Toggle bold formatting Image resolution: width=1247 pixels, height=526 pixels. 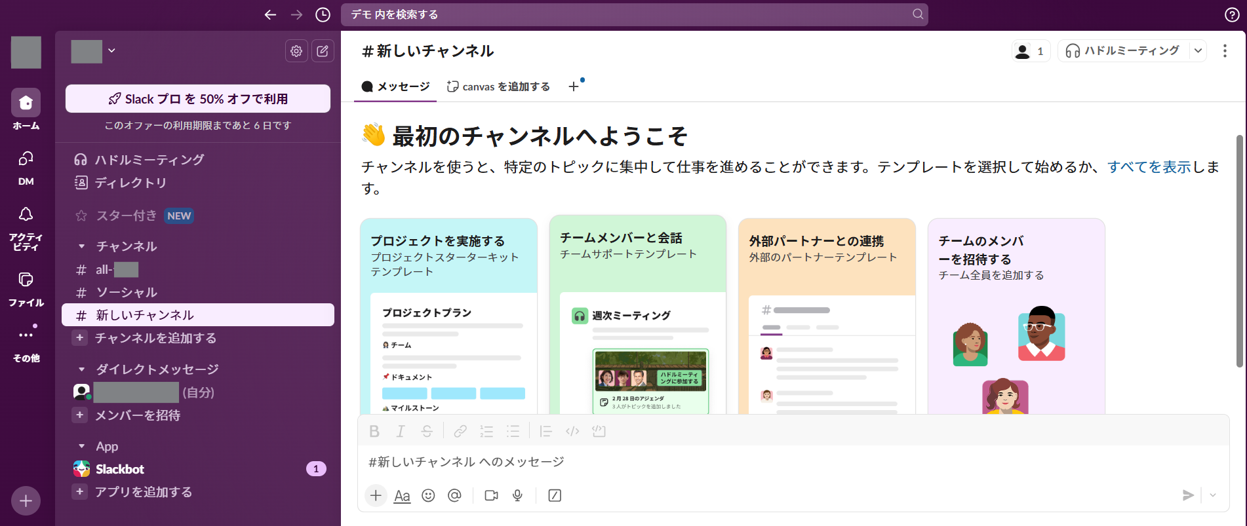[374, 431]
